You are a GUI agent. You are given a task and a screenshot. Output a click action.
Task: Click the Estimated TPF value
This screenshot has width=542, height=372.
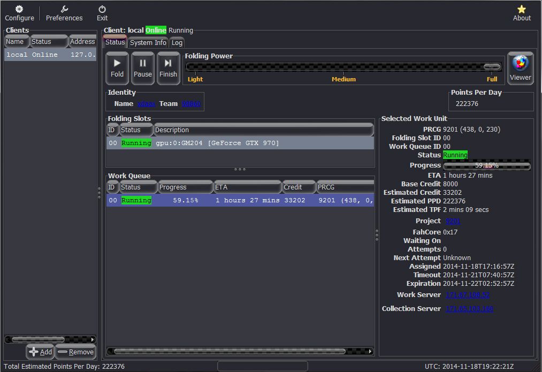[466, 210]
